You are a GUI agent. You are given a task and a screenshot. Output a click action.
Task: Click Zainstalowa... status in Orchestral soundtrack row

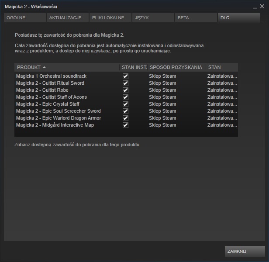[x=222, y=76]
